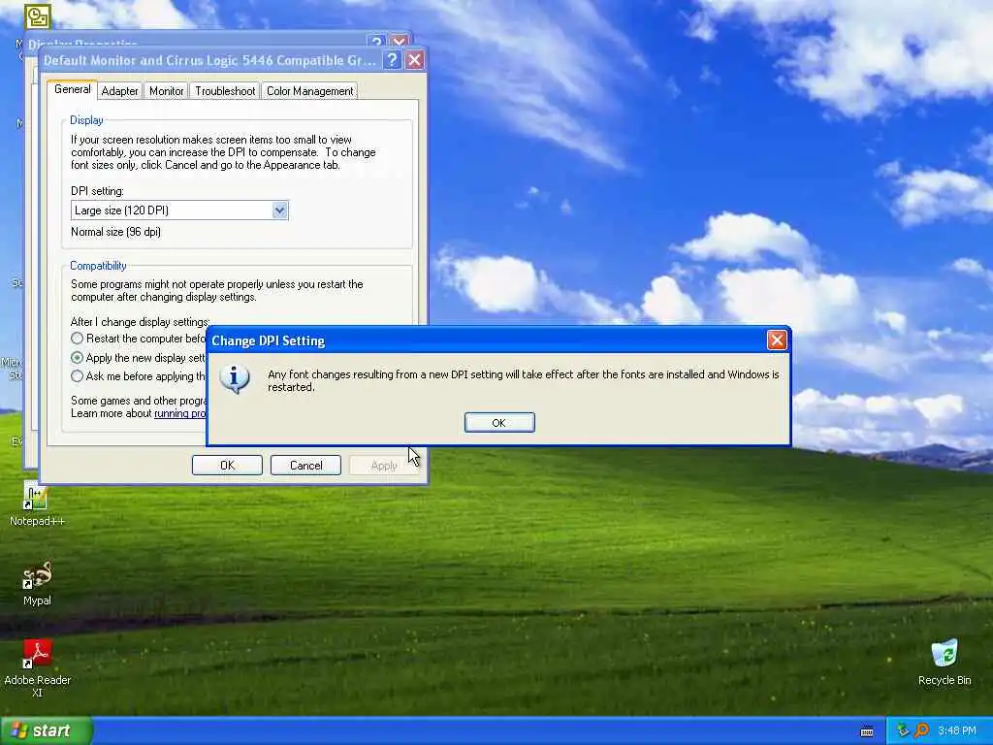Close the Default Monitor properties window

tap(415, 60)
